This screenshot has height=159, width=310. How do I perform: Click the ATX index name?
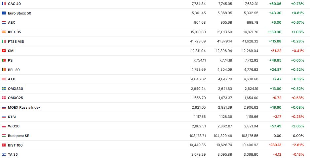pyautogui.click(x=12, y=79)
